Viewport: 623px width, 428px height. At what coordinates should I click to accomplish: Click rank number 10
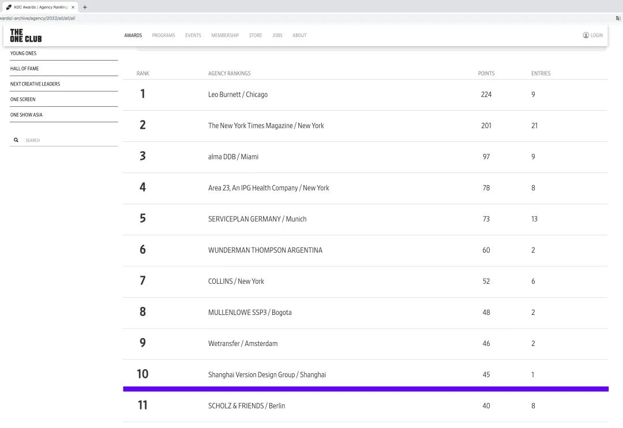[142, 374]
